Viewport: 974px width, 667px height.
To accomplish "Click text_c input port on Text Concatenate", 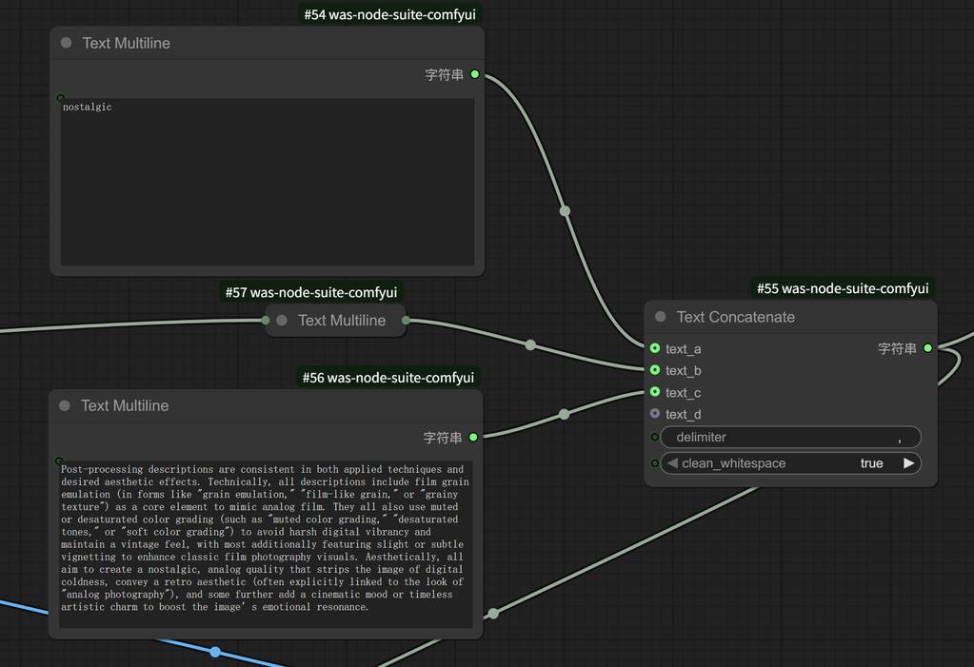I will click(655, 392).
